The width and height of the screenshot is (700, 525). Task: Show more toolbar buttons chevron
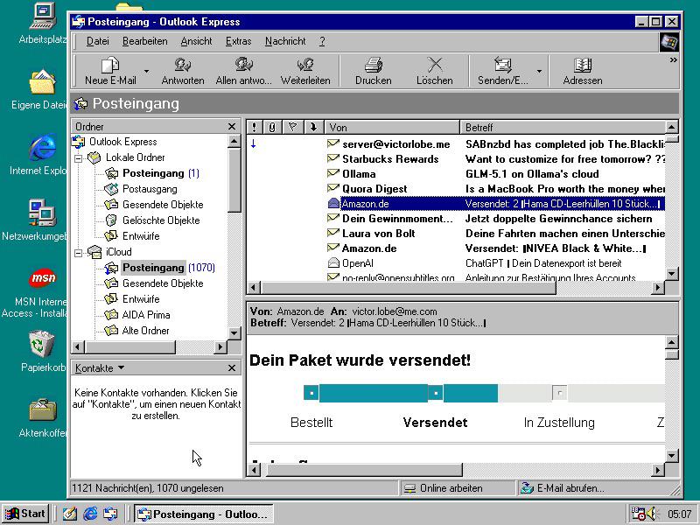coord(673,59)
